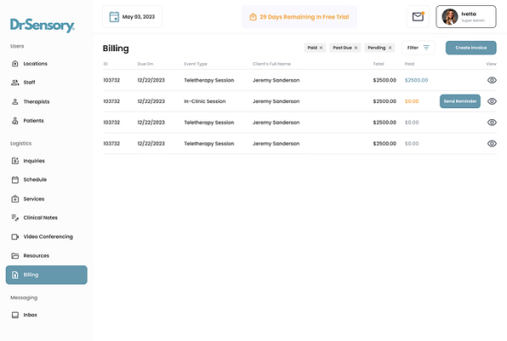Click the Video Conferencing camera icon
This screenshot has width=507, height=341.
pos(14,237)
